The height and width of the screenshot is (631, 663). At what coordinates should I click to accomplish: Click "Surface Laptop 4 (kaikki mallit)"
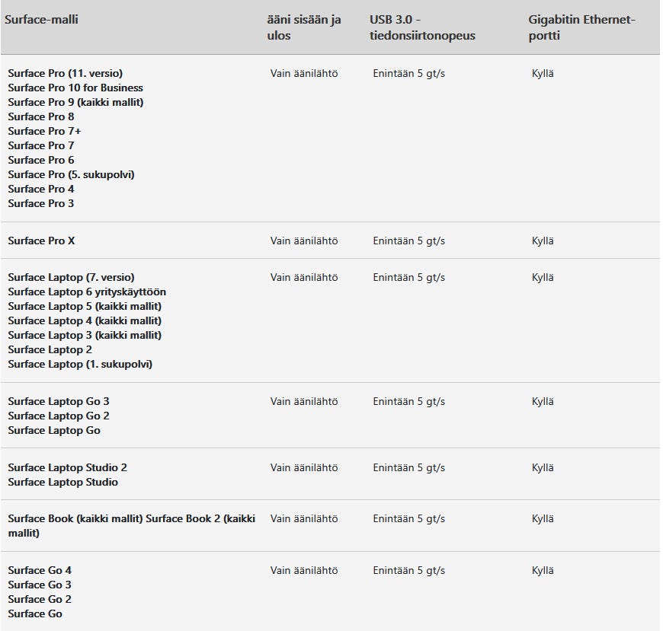pyautogui.click(x=85, y=320)
